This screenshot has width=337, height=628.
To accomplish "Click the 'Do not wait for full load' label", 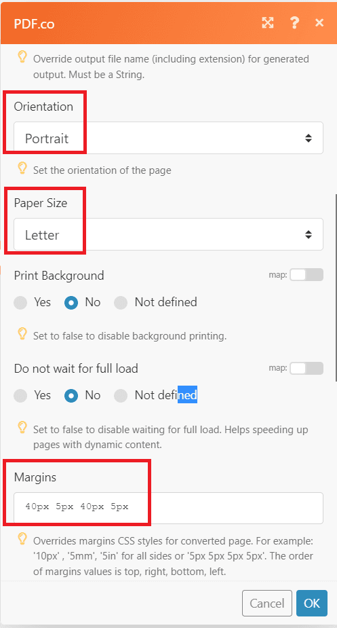I will pyautogui.click(x=76, y=369).
